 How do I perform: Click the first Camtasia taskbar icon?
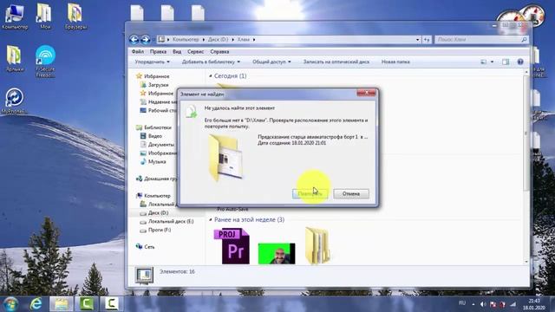tap(87, 303)
